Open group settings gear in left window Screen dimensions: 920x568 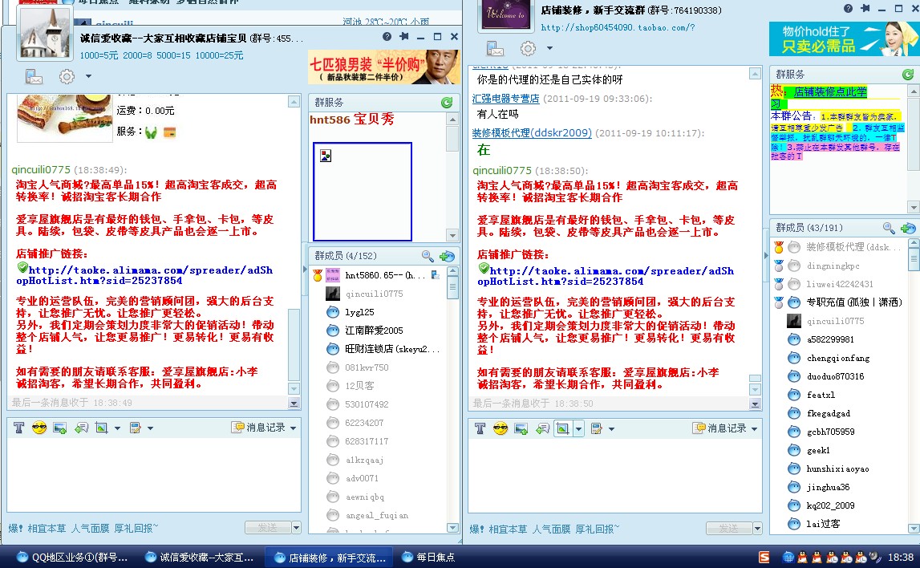pos(67,77)
